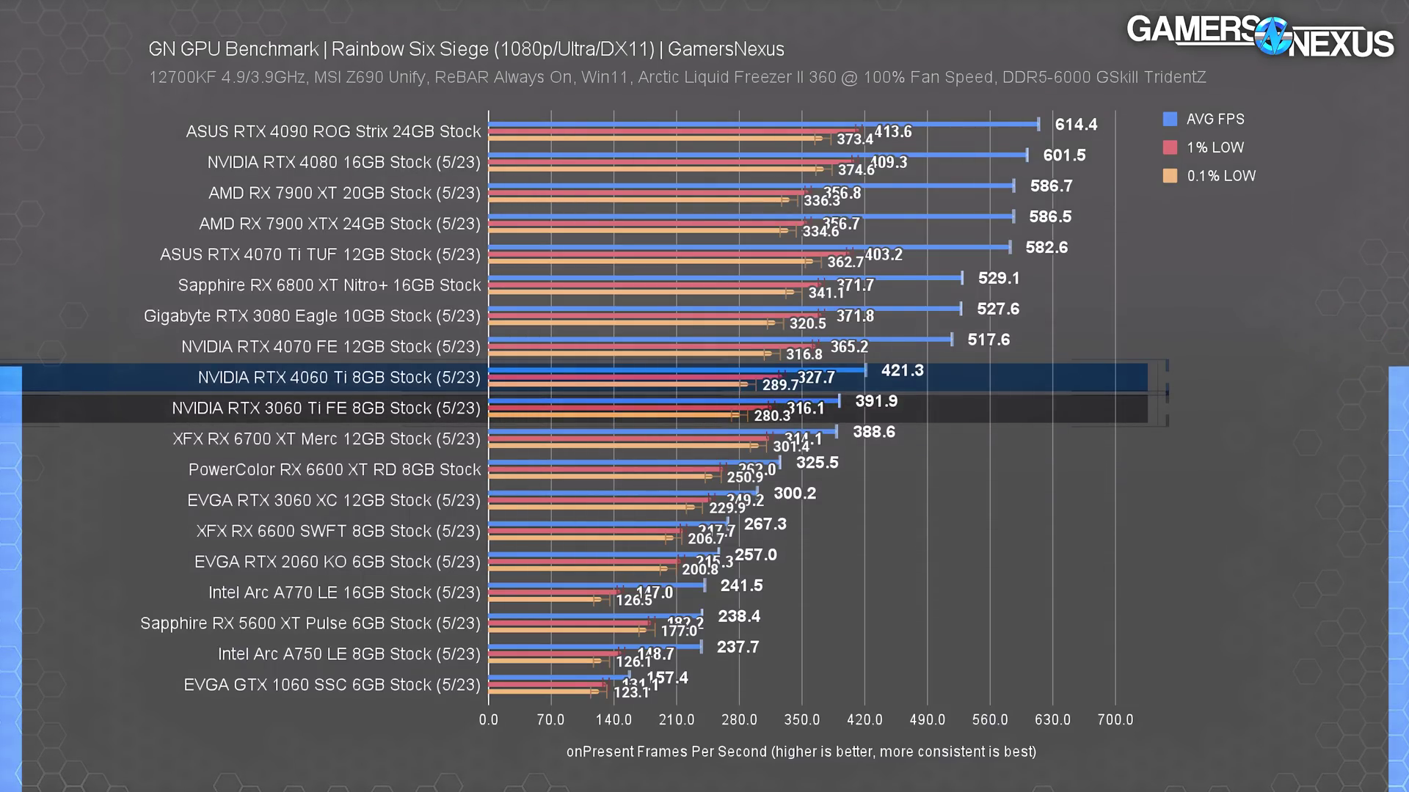The width and height of the screenshot is (1409, 792).
Task: Click the test system specs subtitle
Action: (x=677, y=78)
